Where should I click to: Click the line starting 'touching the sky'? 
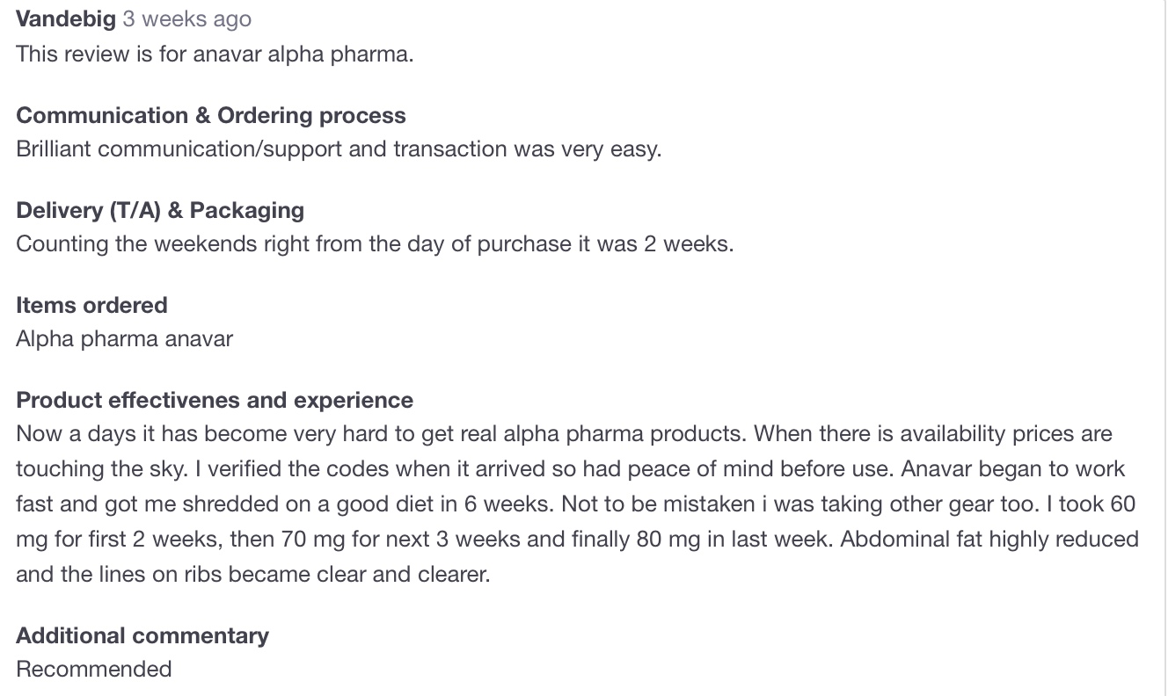(x=571, y=469)
